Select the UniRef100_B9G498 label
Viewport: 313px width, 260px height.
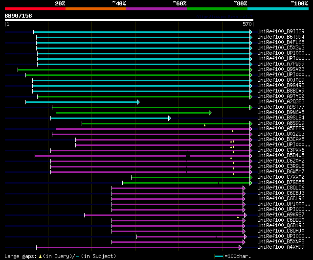(x=281, y=86)
